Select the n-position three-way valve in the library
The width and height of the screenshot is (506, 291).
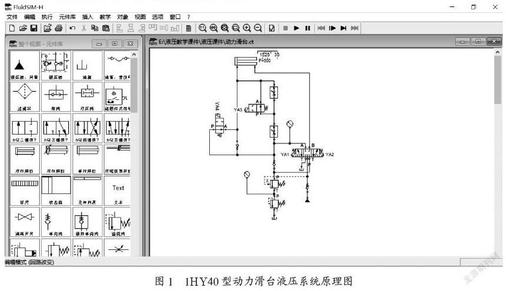[56, 128]
